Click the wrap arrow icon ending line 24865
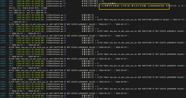Viewport: 186px width, 98px height. pyautogui.click(x=185, y=89)
